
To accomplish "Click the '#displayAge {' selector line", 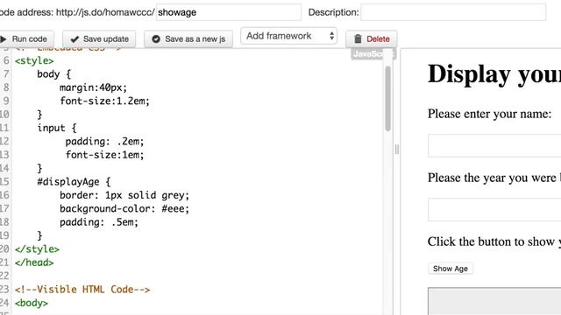I will [74, 182].
